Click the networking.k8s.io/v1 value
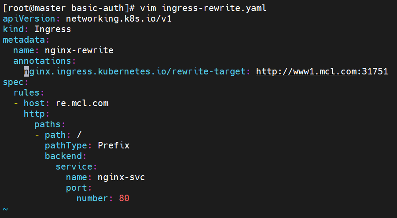 click(119, 19)
